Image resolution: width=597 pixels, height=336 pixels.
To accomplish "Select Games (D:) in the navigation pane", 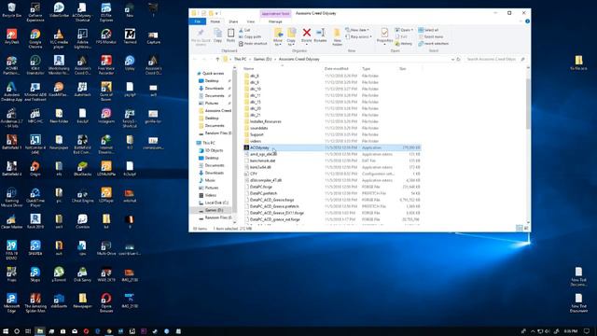I will click(x=214, y=210).
